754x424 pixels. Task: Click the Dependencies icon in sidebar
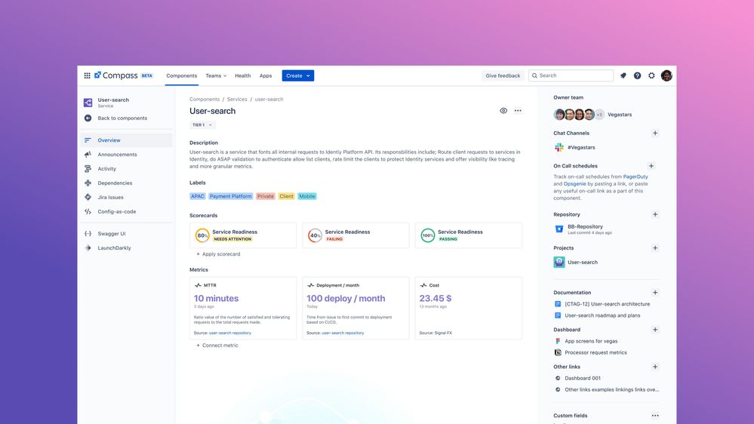88,183
